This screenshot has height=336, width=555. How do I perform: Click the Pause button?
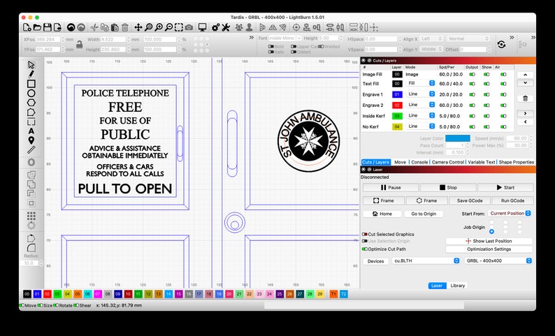pos(391,187)
